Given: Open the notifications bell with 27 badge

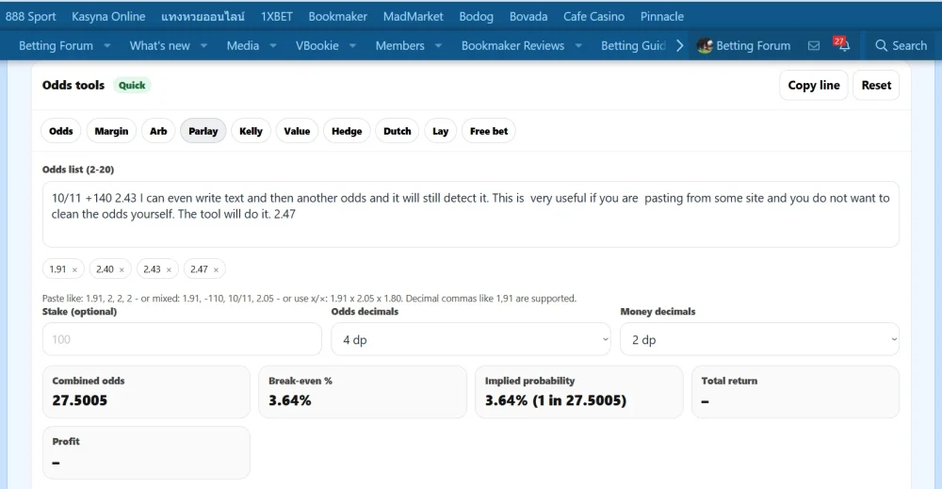Looking at the screenshot, I should [x=841, y=44].
